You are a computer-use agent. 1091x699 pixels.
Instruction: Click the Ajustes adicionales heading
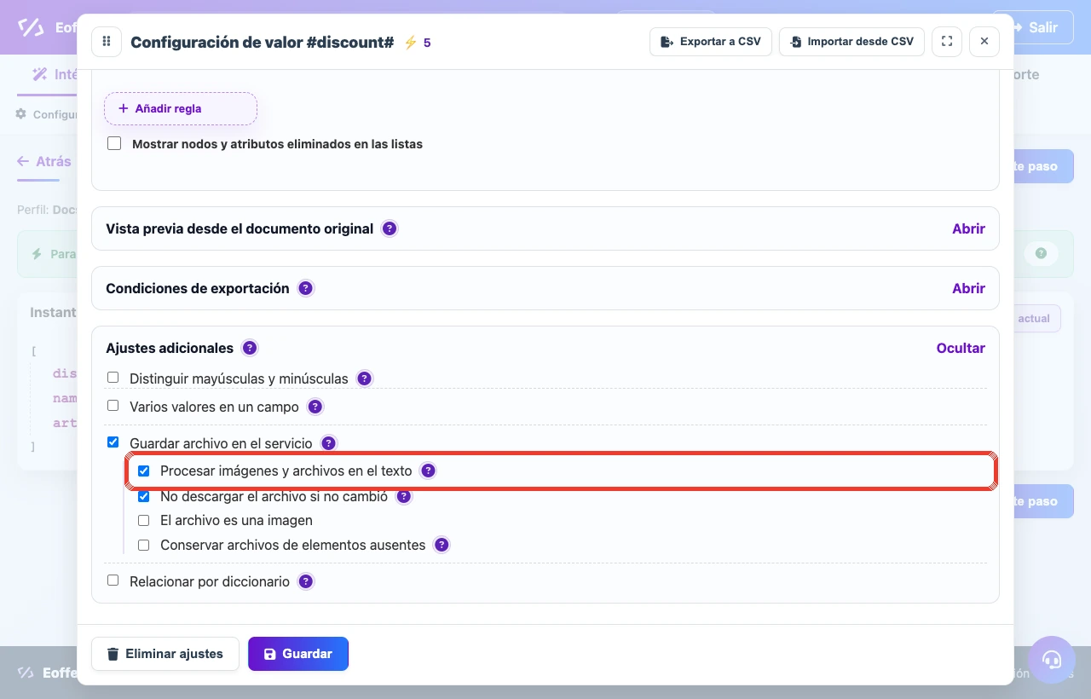[170, 348]
